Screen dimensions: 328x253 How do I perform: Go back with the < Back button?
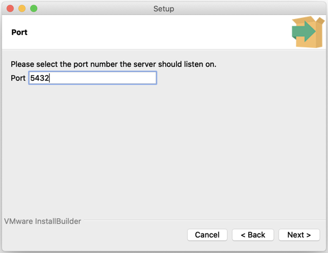click(252, 235)
